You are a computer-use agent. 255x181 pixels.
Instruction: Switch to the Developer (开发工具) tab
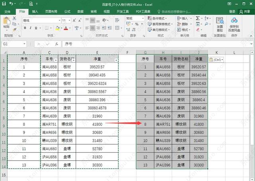[123, 12]
